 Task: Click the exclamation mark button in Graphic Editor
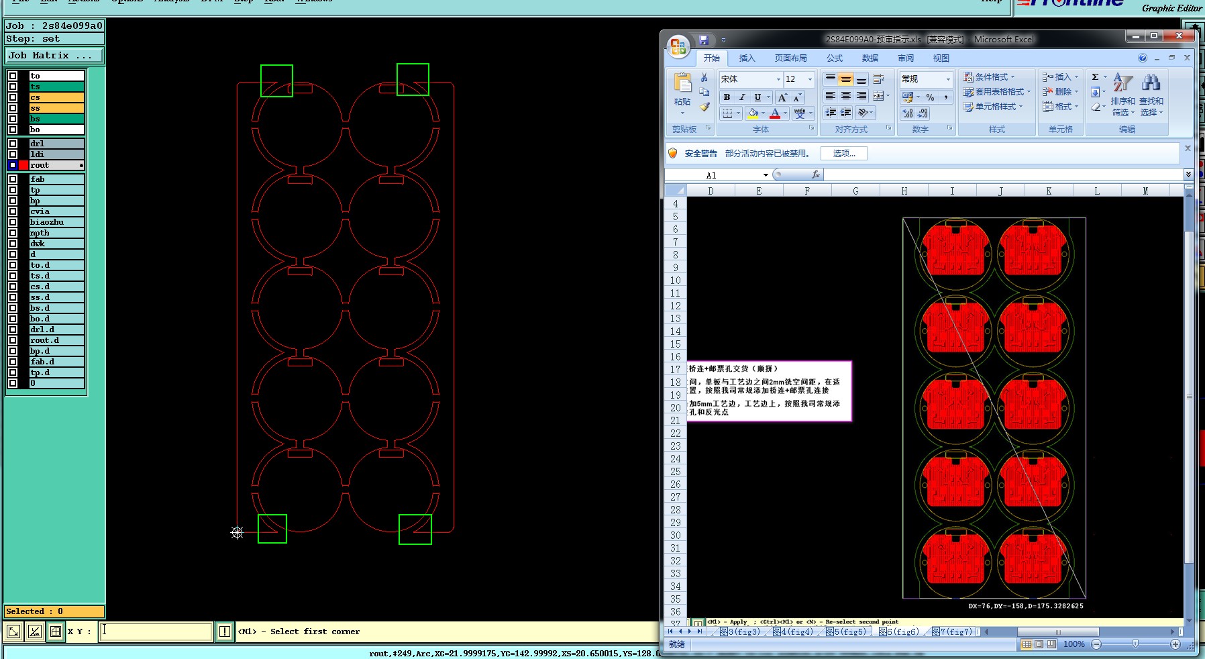(x=225, y=631)
